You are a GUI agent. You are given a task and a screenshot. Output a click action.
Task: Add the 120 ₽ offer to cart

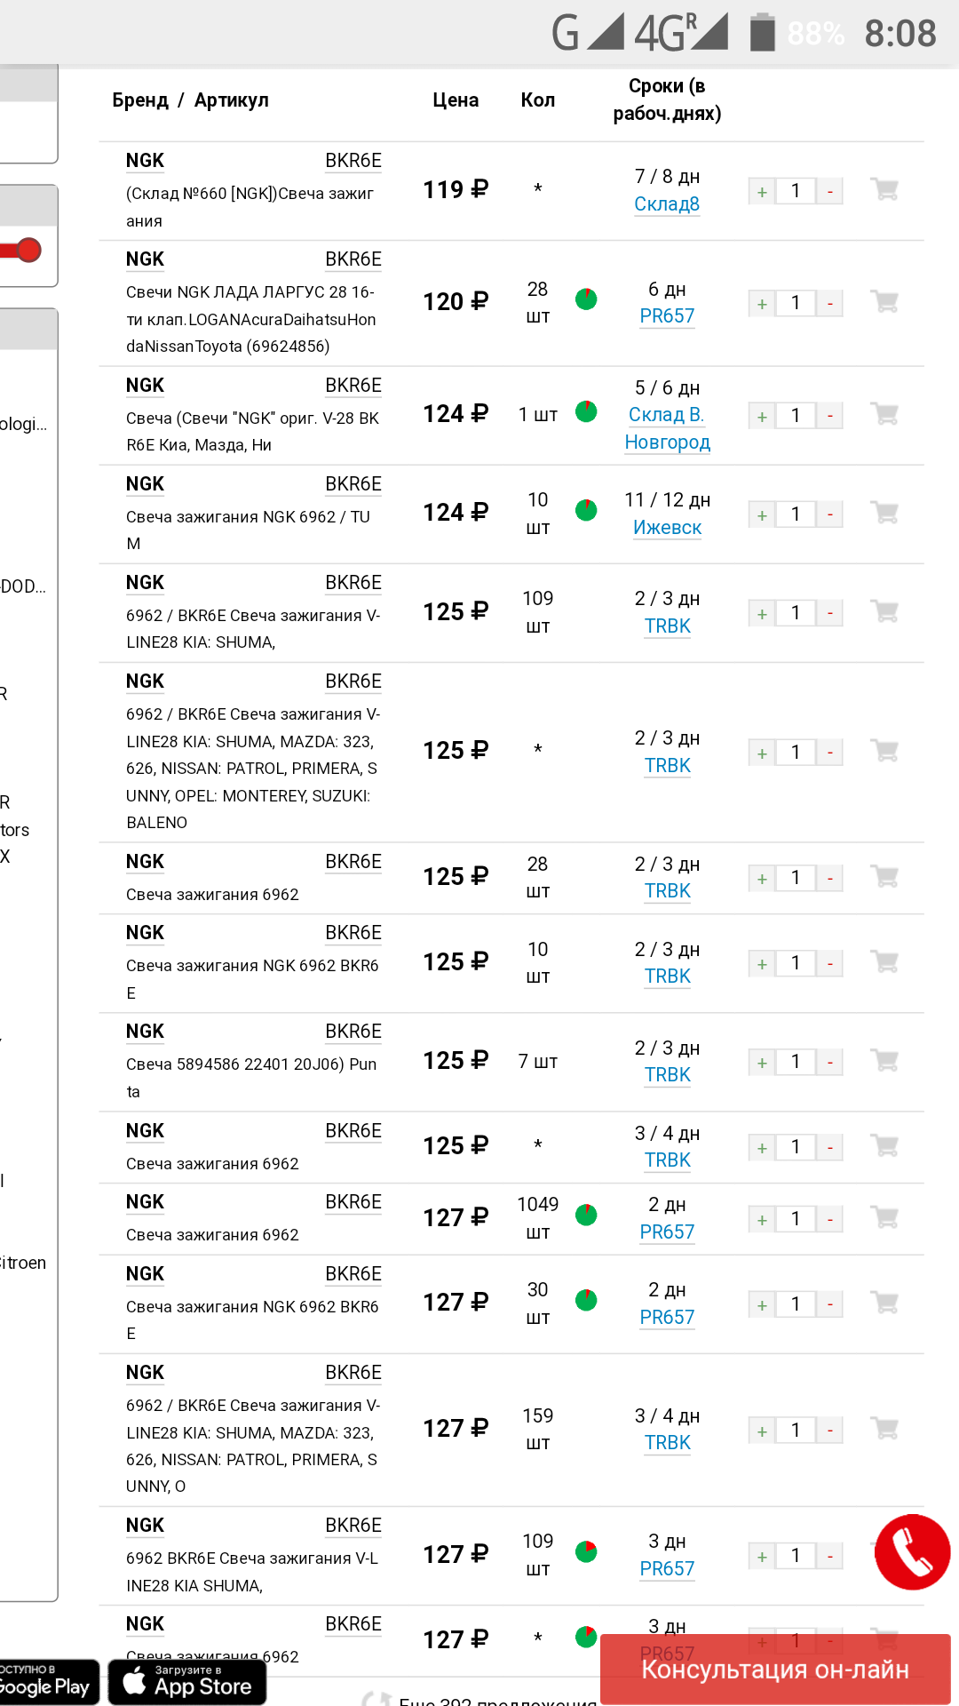point(884,301)
